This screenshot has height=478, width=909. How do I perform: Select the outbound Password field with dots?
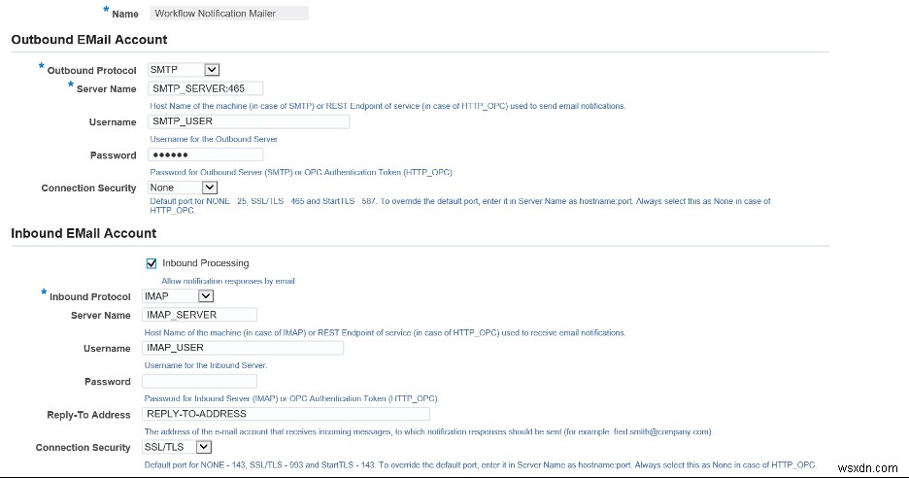click(206, 154)
